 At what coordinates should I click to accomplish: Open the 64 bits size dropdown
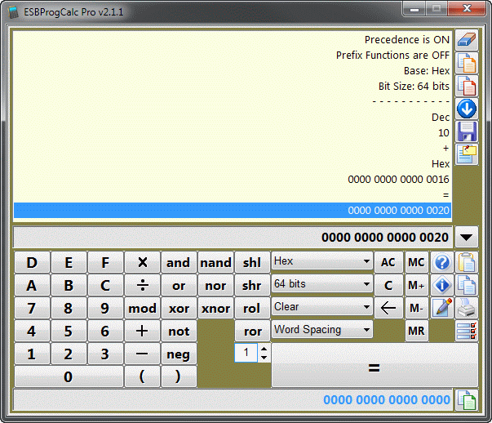pyautogui.click(x=322, y=284)
